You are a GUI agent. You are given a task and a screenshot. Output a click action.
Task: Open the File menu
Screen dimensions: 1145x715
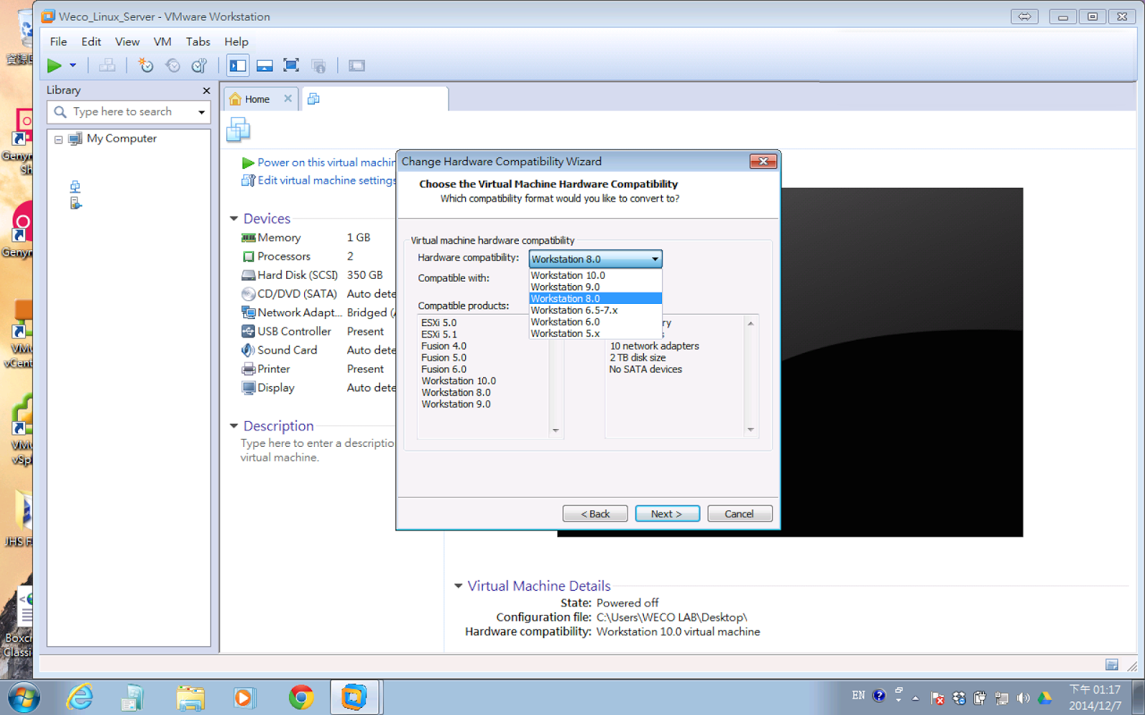point(59,41)
